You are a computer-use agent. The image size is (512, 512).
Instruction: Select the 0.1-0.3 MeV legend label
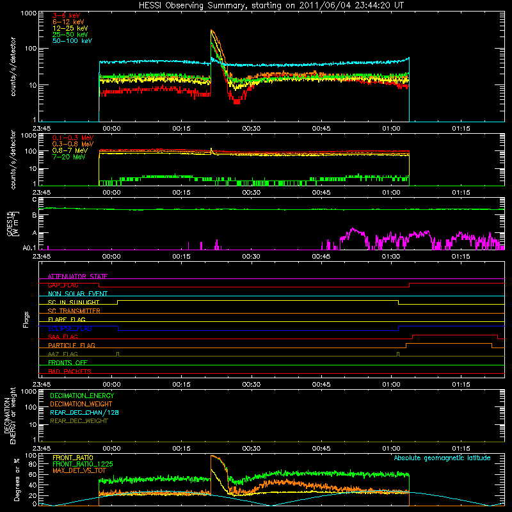(73, 138)
